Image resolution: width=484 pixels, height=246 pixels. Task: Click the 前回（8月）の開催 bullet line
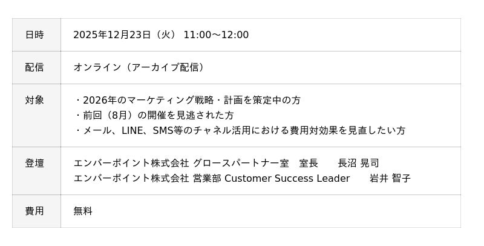[154, 115]
